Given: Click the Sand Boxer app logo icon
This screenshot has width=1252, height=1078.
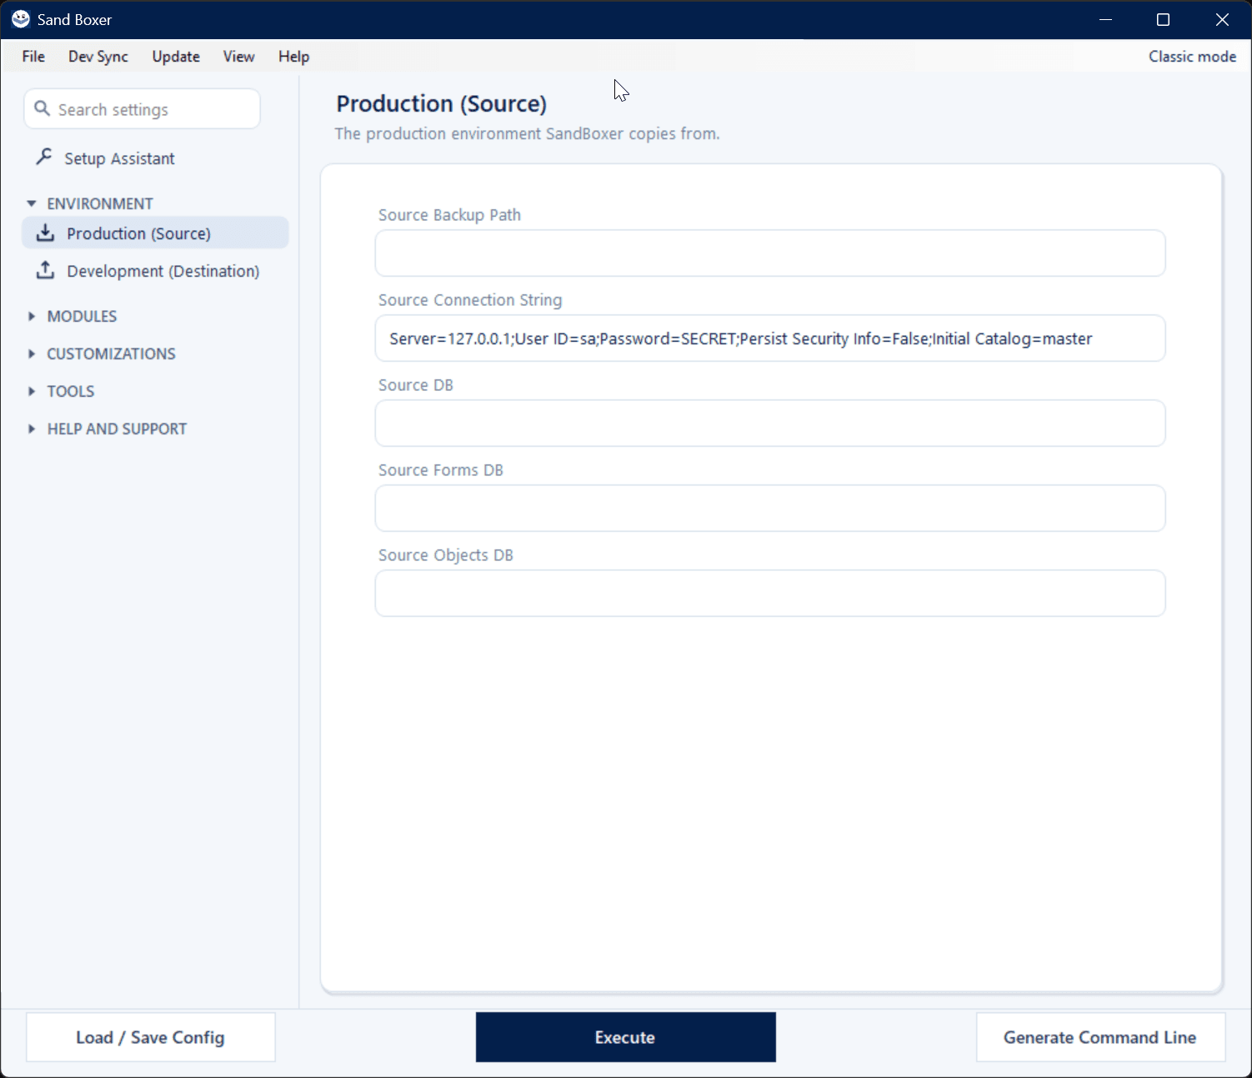Looking at the screenshot, I should tap(21, 19).
